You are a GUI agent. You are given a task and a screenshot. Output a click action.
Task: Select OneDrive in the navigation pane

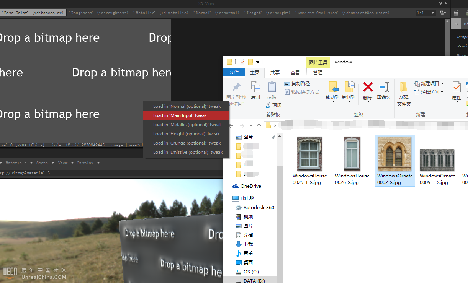[250, 186]
